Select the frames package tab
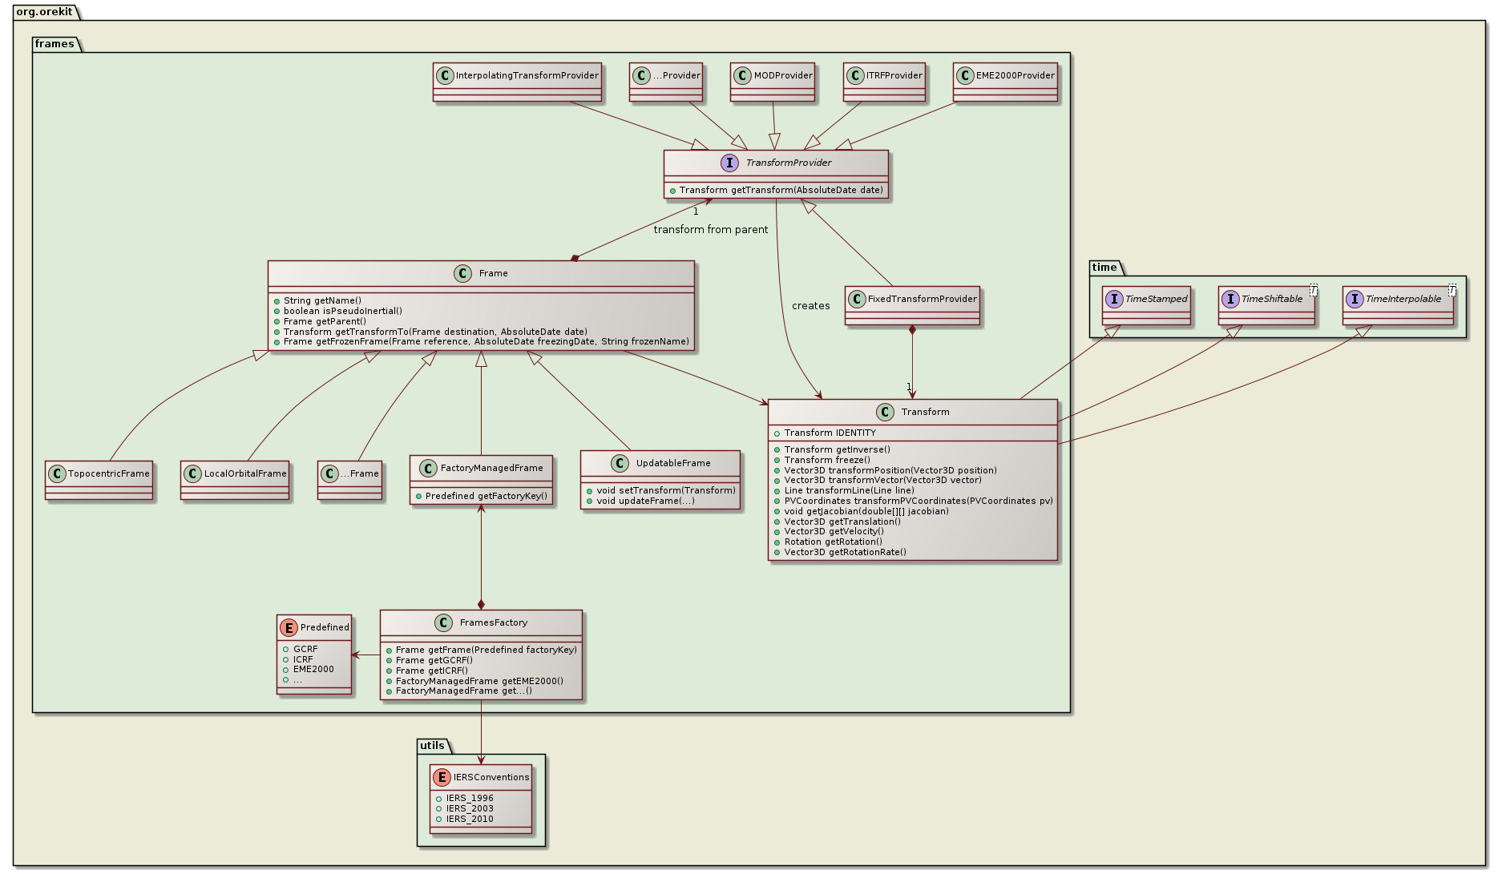The width and height of the screenshot is (1502, 874). pos(55,44)
